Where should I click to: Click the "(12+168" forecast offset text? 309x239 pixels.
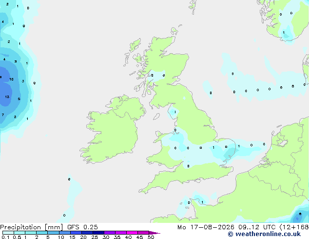coord(294,227)
